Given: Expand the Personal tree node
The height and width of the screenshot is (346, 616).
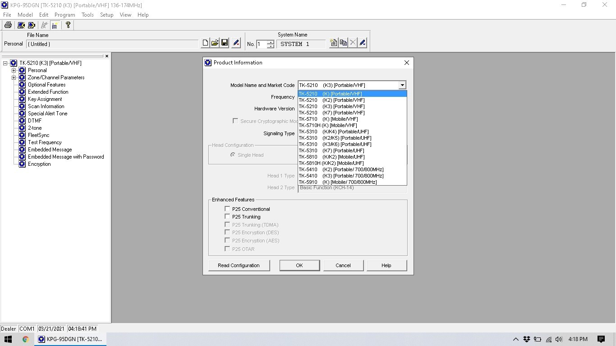Looking at the screenshot, I should [14, 70].
